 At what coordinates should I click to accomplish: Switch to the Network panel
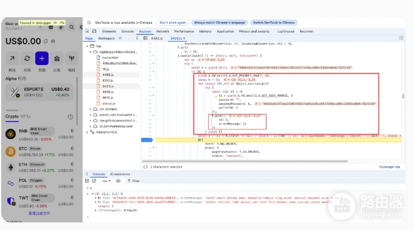pyautogui.click(x=163, y=31)
